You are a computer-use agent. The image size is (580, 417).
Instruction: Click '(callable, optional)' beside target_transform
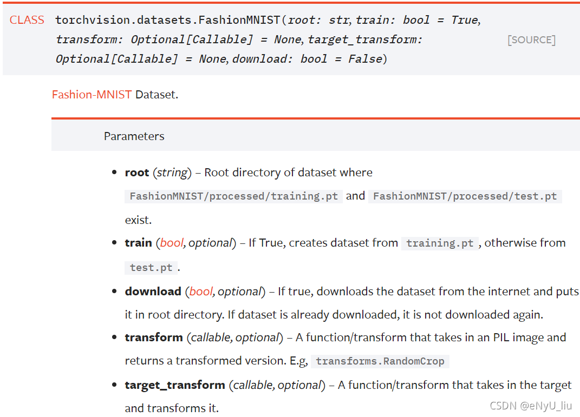(277, 385)
